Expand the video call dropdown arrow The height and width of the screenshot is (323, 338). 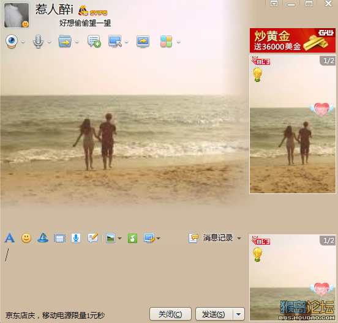pos(23,42)
